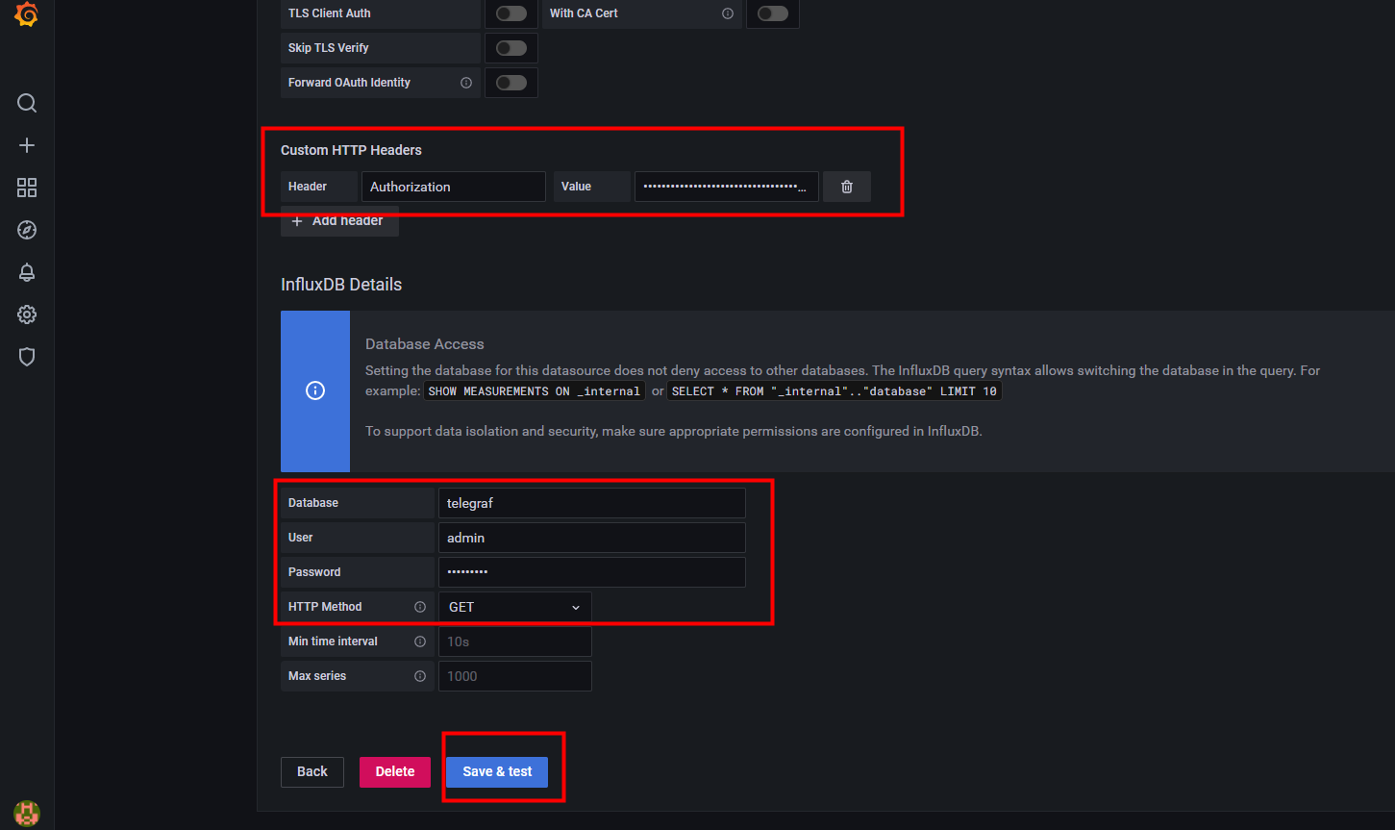Open the Create plus icon in sidebar
Viewport: 1395px width, 830px height.
(x=27, y=145)
